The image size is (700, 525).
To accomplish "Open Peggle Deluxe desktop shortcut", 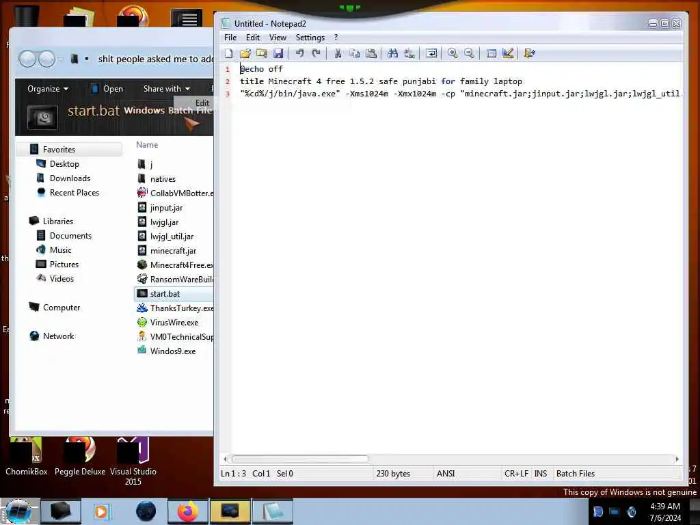I will [x=80, y=456].
